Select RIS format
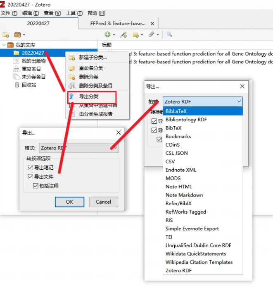Image resolution: width=273 pixels, height=291 pixels. [203, 220]
